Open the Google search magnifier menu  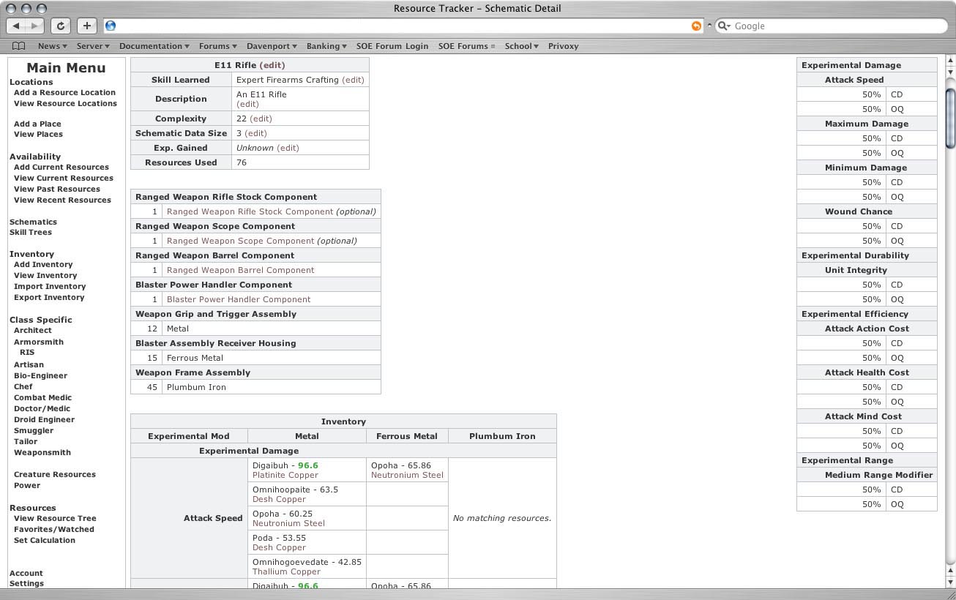(x=724, y=26)
